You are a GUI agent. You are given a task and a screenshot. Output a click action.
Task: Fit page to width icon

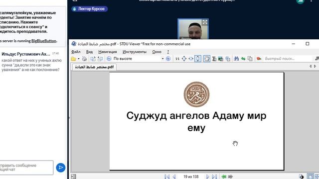point(191,59)
